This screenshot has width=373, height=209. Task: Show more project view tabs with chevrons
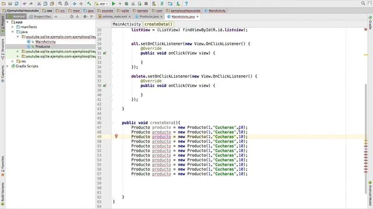(x=56, y=17)
